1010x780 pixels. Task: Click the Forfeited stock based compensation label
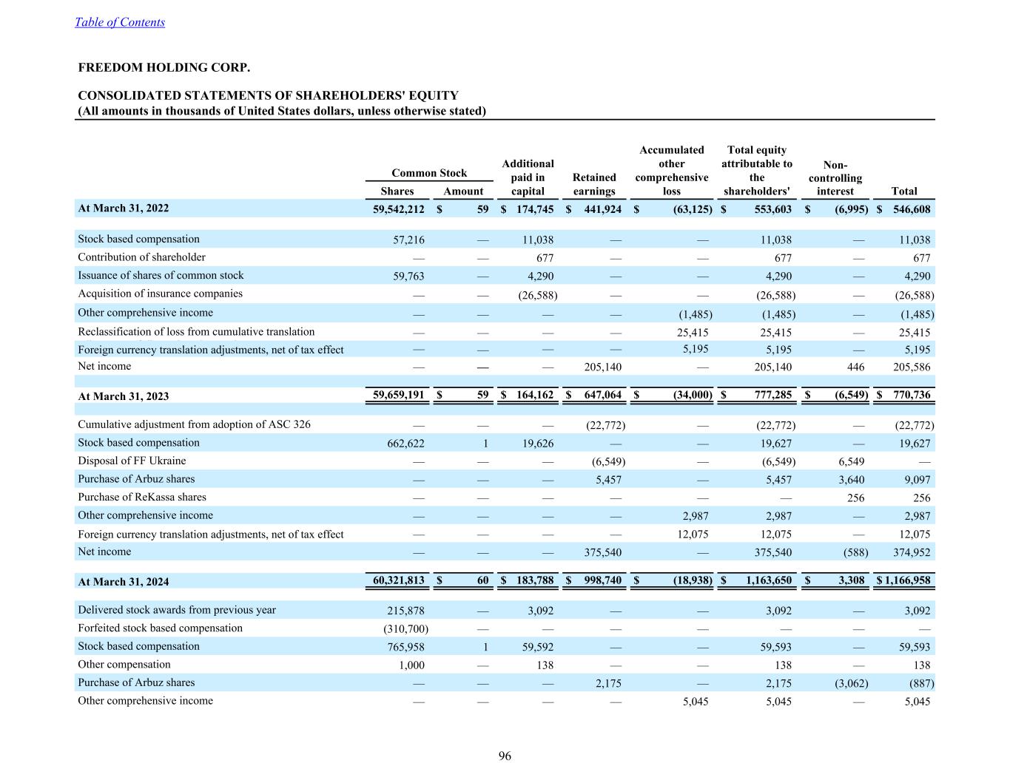tap(160, 628)
